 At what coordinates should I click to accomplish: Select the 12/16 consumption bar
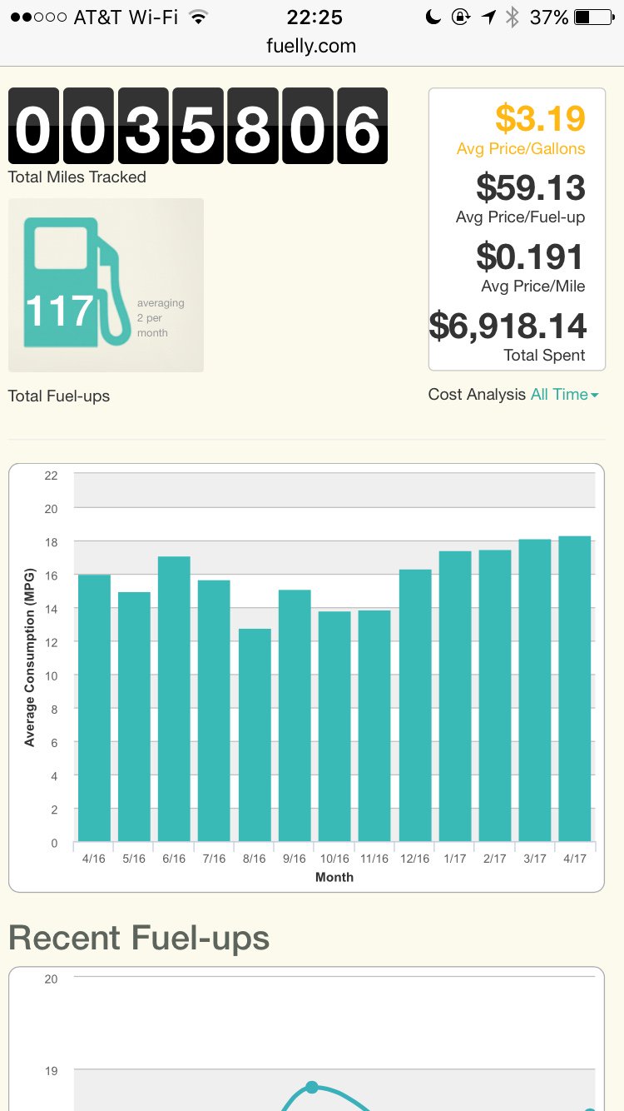tap(415, 705)
